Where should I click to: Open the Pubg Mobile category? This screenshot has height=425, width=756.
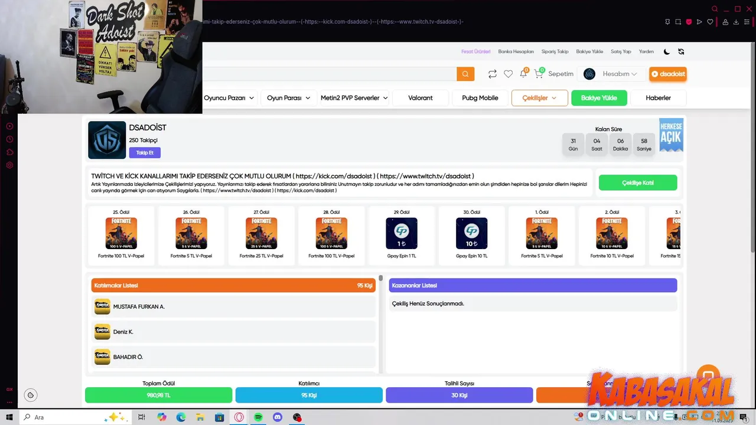[480, 98]
